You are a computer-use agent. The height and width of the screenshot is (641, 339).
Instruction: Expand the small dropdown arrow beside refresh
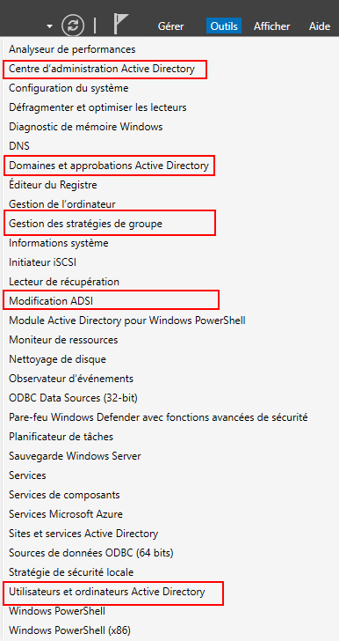point(50,26)
